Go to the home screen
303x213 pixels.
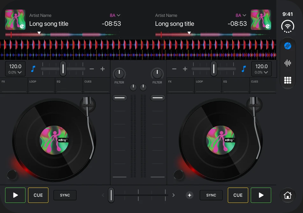tap(288, 195)
